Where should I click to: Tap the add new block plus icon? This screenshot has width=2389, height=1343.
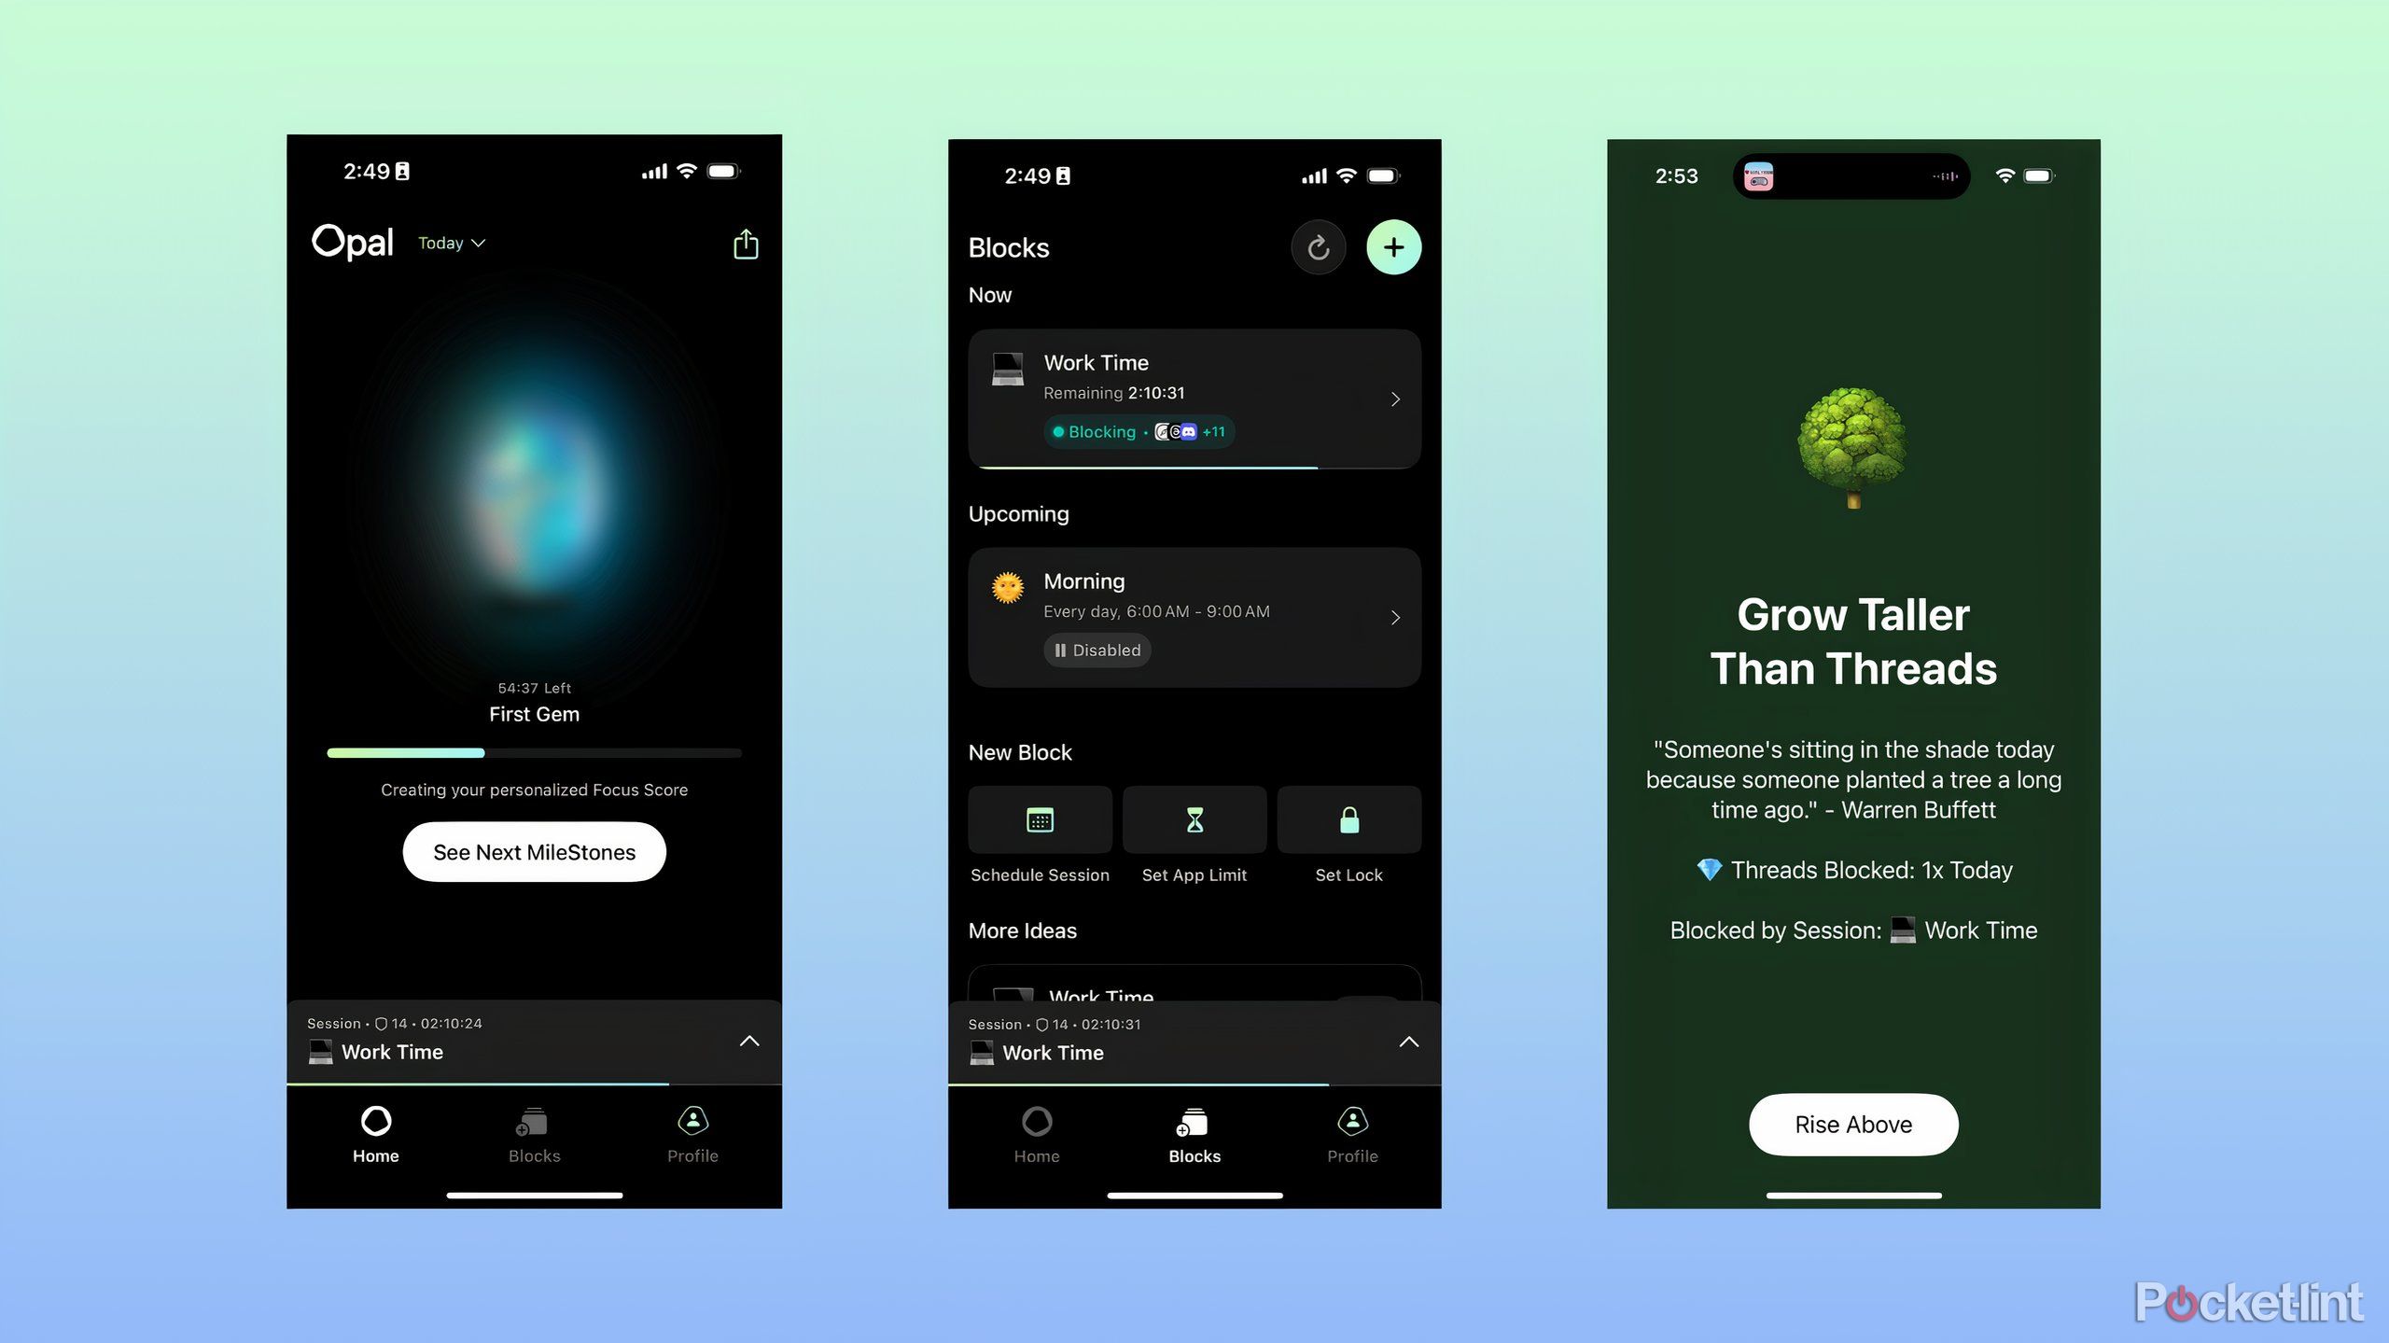click(x=1393, y=246)
